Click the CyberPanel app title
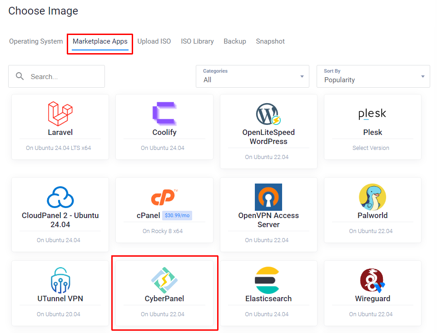 pos(164,298)
